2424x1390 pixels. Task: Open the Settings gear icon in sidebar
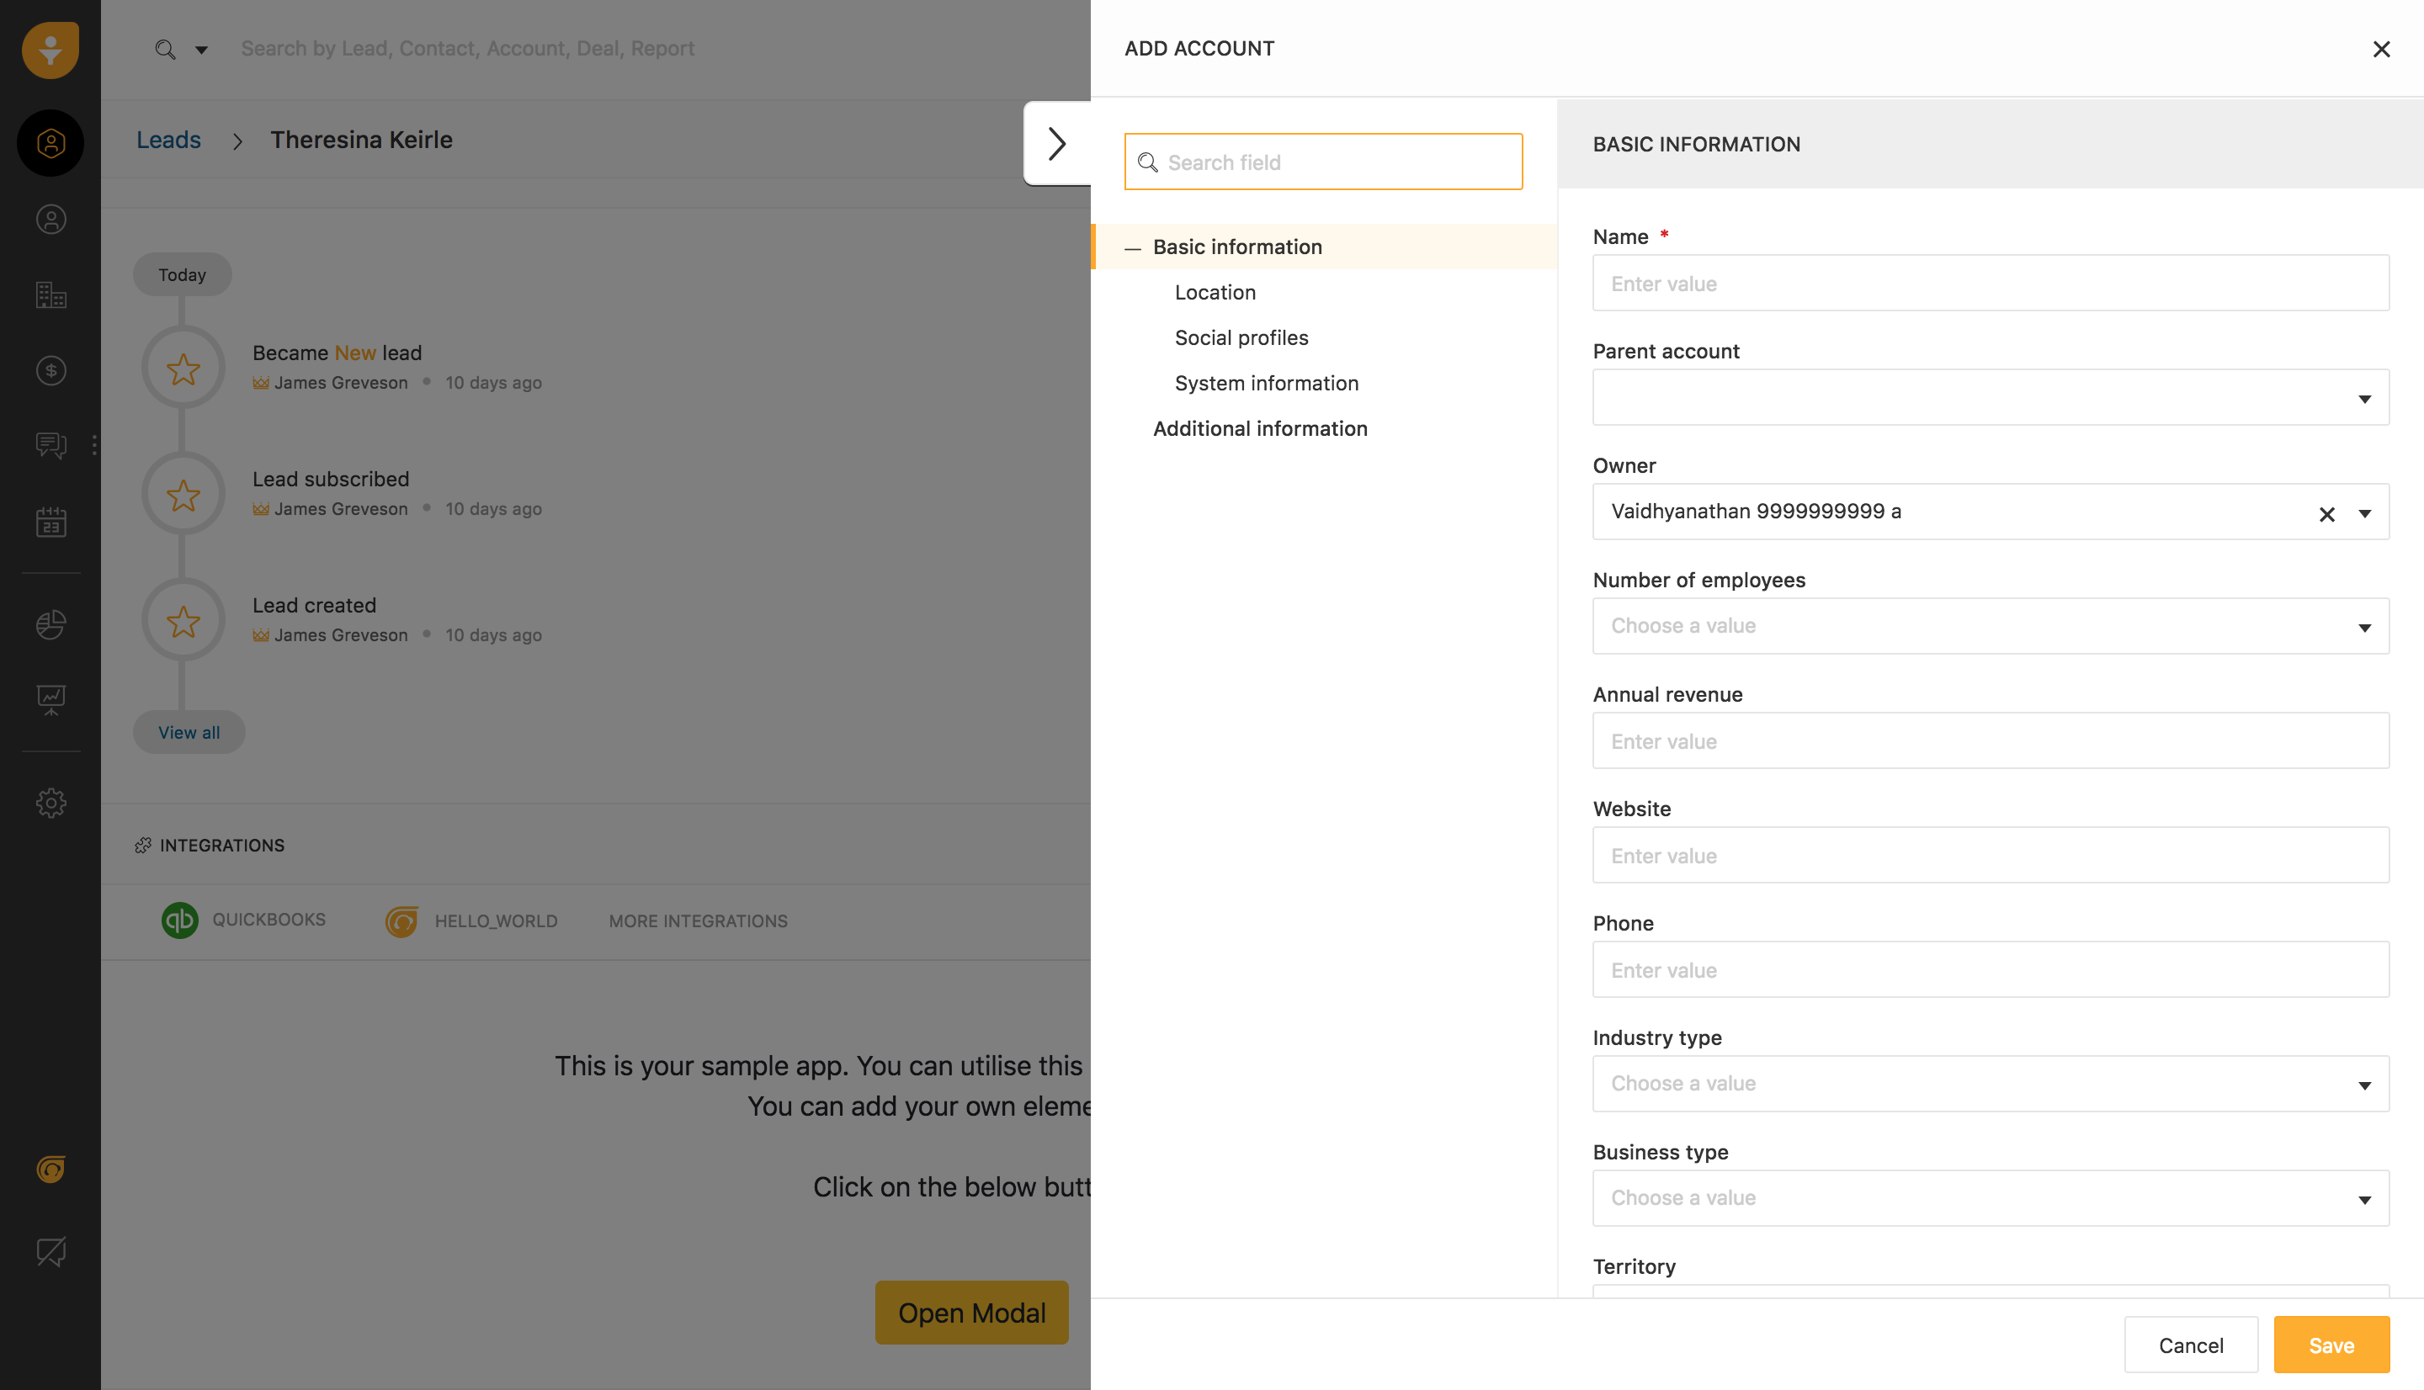[x=50, y=803]
